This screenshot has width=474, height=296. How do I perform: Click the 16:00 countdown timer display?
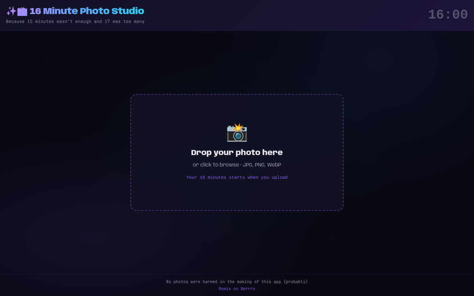point(448,14)
